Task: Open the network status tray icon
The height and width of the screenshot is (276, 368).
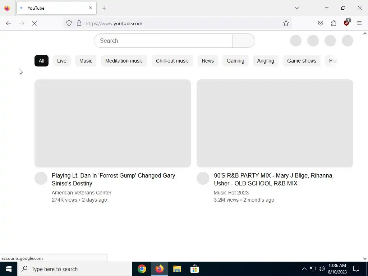Action: click(x=313, y=269)
